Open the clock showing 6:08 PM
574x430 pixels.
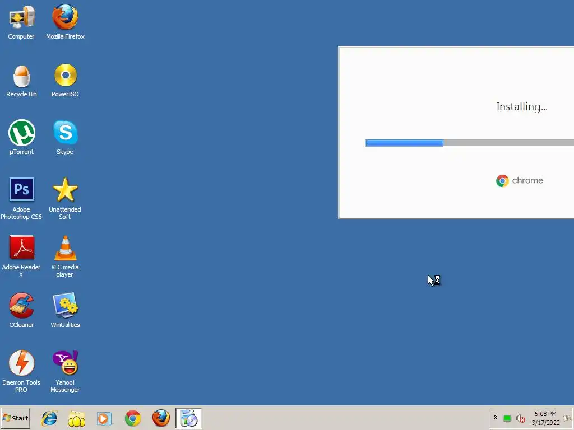click(x=545, y=418)
